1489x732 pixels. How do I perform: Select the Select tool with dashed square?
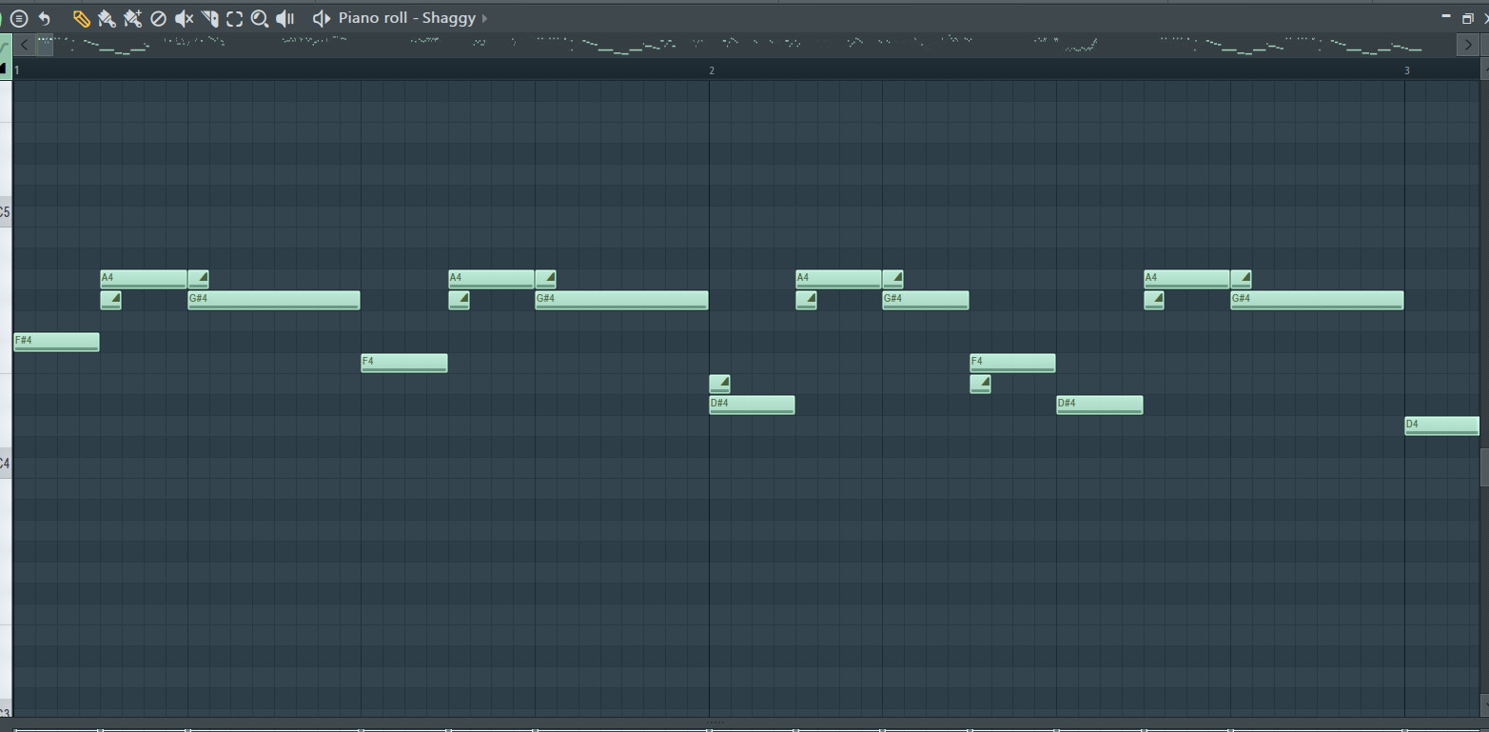[x=233, y=17]
